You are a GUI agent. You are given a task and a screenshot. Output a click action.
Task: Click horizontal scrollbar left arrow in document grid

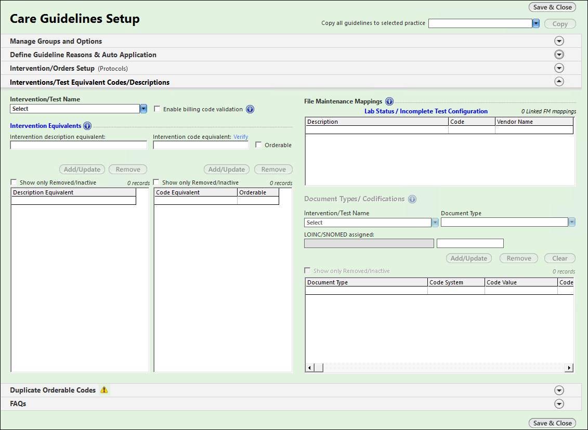[309, 368]
